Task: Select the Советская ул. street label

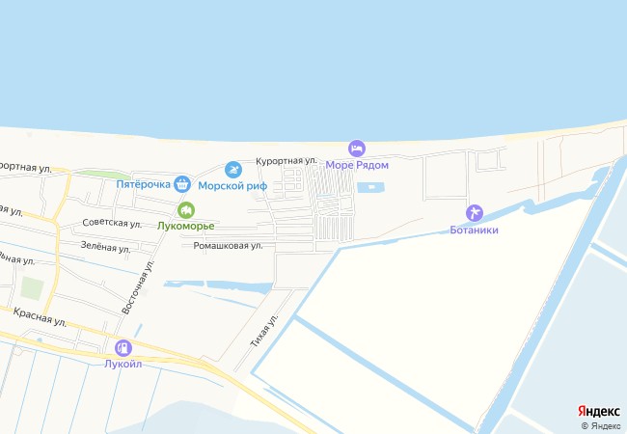Action: (x=112, y=223)
